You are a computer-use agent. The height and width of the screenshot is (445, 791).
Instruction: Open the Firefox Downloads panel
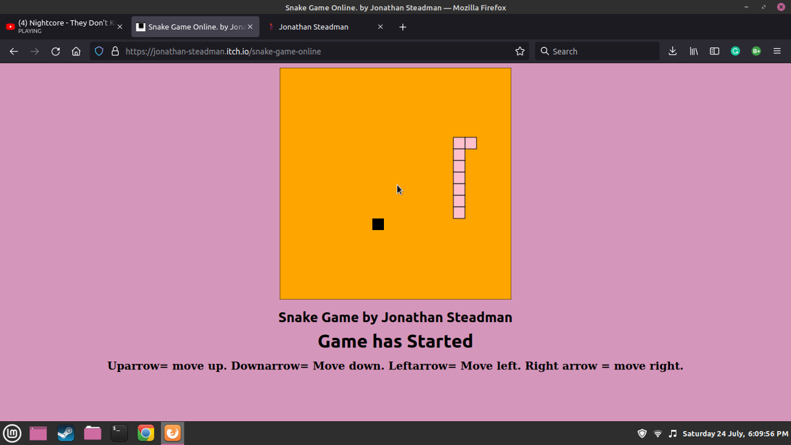[x=672, y=51]
